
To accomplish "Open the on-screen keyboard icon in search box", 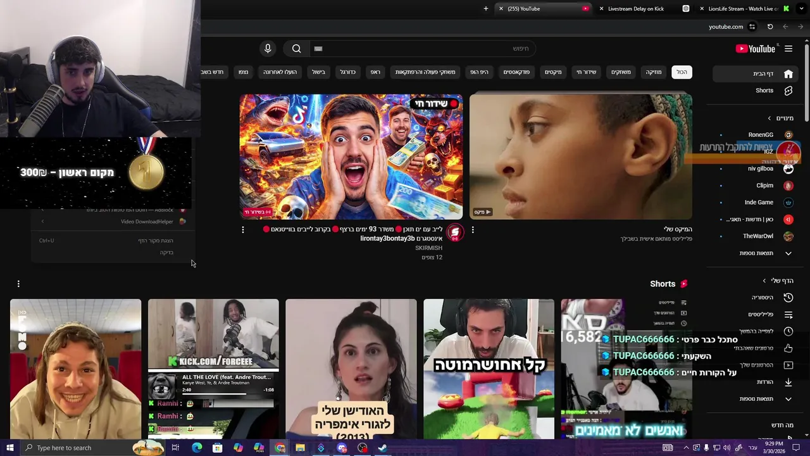I will click(x=318, y=49).
